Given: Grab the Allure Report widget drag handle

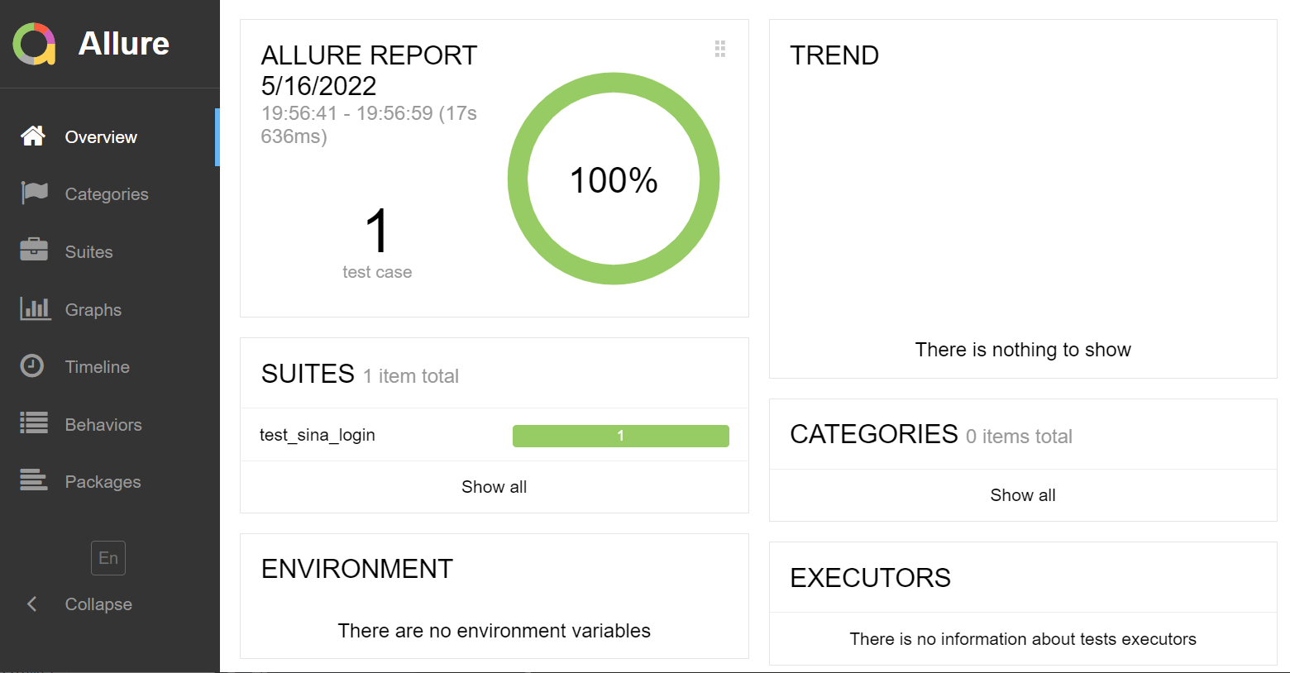Looking at the screenshot, I should (720, 49).
